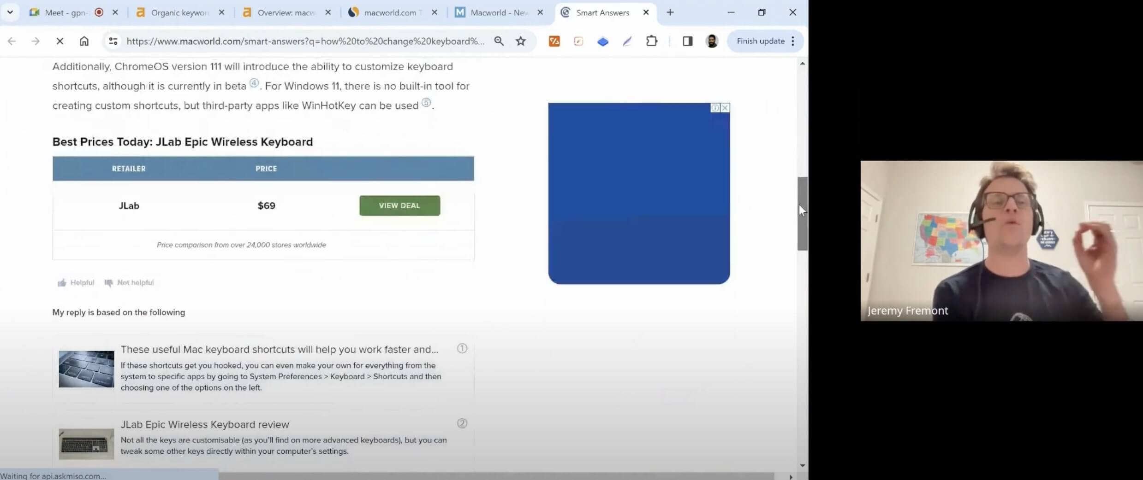Open the JLab Epic Wireless Keyboard review link
The height and width of the screenshot is (480, 1143).
tap(205, 424)
